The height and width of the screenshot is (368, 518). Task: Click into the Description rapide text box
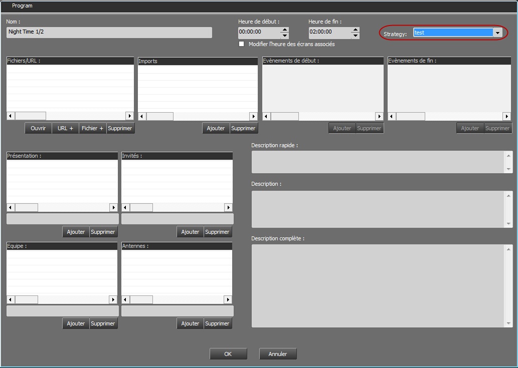click(x=378, y=162)
